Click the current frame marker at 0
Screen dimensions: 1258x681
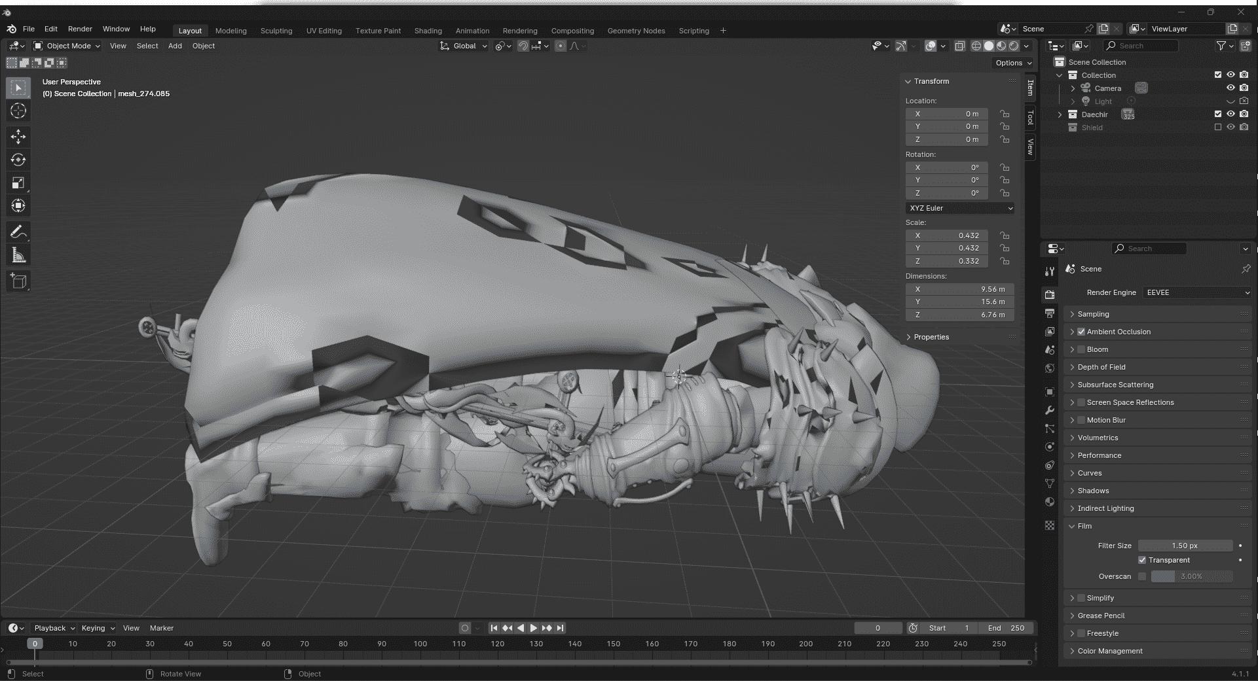pos(35,644)
